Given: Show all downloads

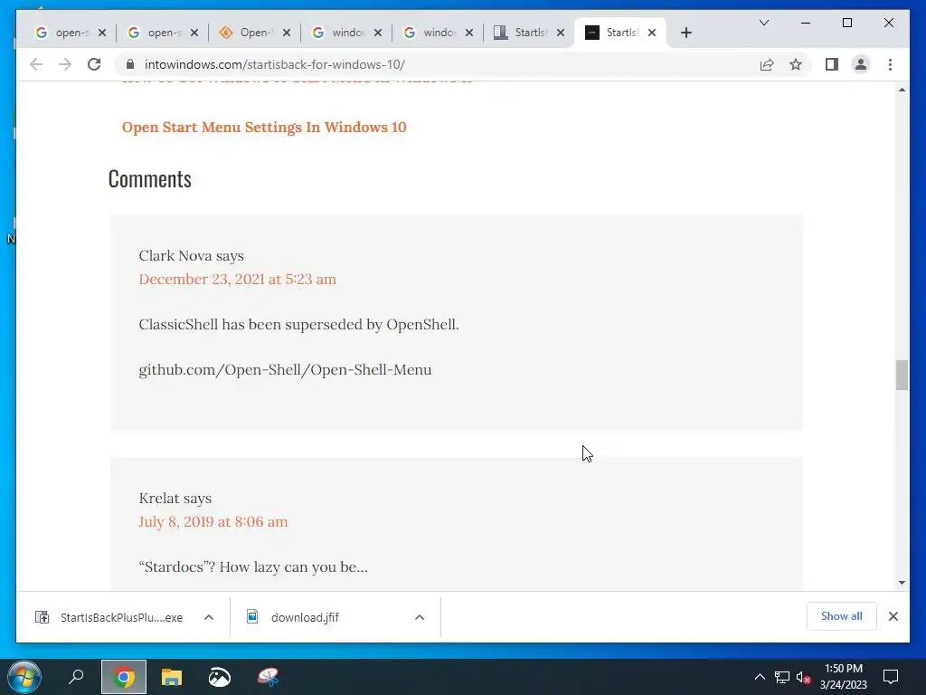Looking at the screenshot, I should [842, 615].
